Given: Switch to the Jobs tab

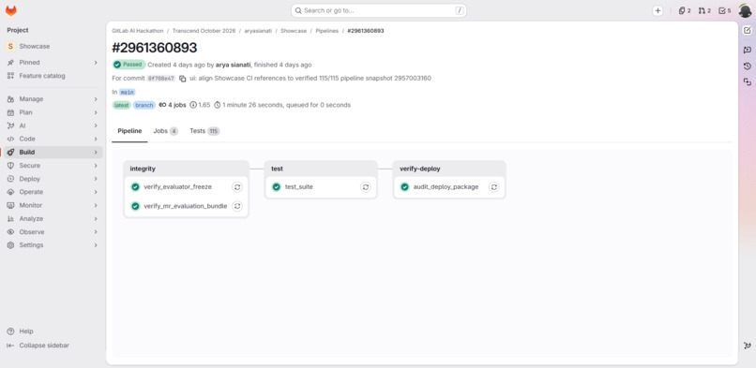Looking at the screenshot, I should click(165, 131).
